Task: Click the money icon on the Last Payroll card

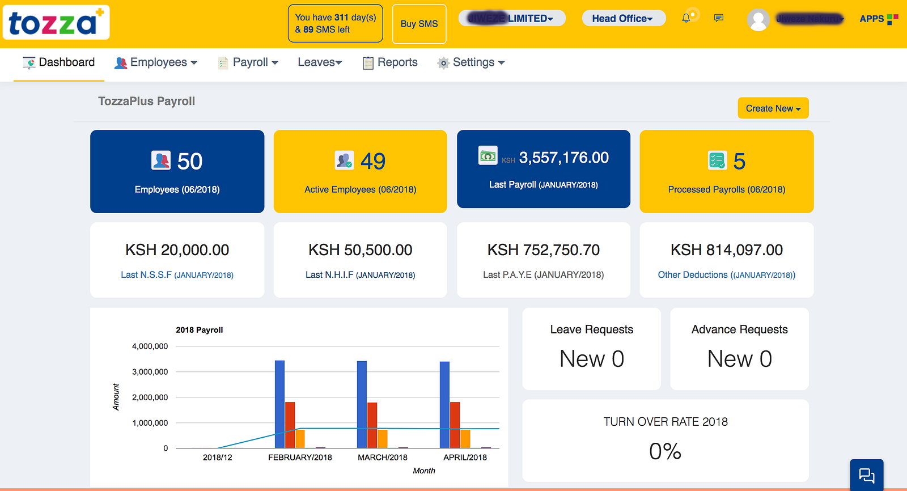Action: pyautogui.click(x=488, y=155)
